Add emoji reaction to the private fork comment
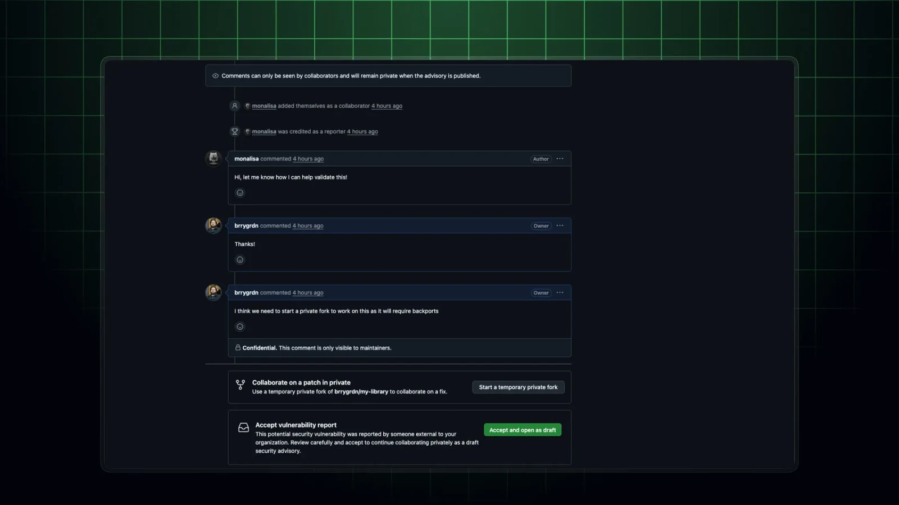899x505 pixels. (240, 327)
